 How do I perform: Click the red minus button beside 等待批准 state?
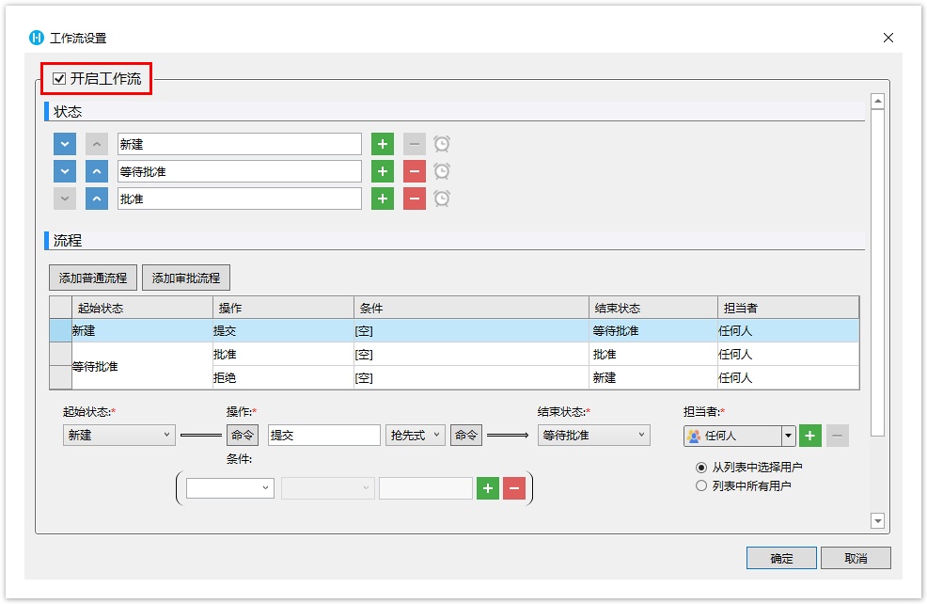pos(414,171)
